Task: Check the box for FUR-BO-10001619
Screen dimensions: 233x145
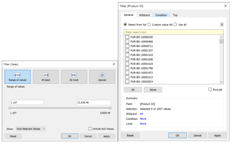Action: pyautogui.click(x=127, y=64)
